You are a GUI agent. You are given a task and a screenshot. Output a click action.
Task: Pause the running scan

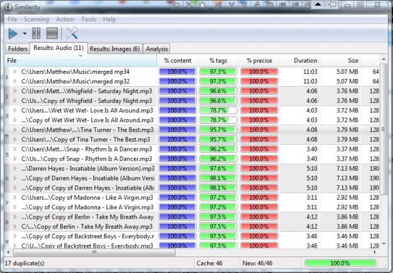[36, 33]
